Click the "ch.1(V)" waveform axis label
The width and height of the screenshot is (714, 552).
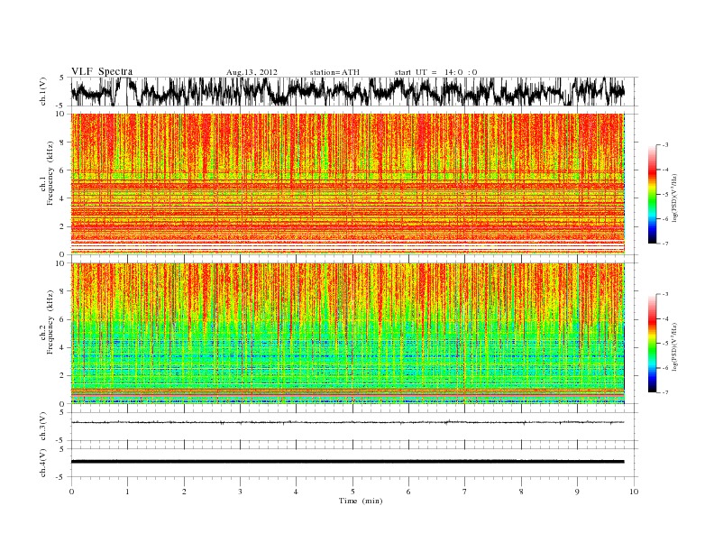click(x=42, y=91)
